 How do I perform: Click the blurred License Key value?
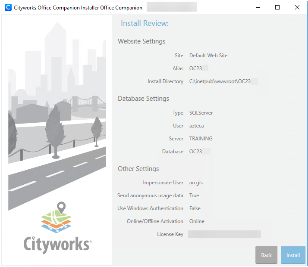pyautogui.click(x=224, y=234)
